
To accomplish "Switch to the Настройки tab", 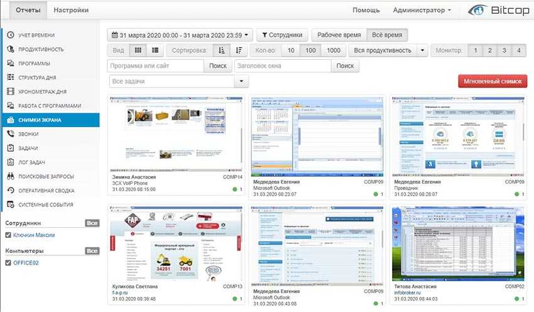I will [71, 11].
